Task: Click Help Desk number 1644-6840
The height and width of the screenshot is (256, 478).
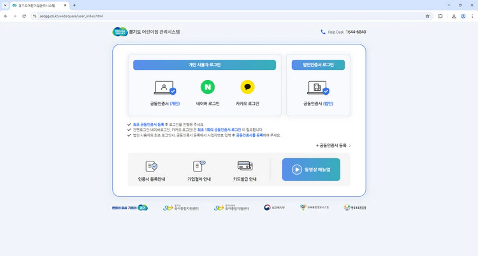Action: (x=356, y=32)
